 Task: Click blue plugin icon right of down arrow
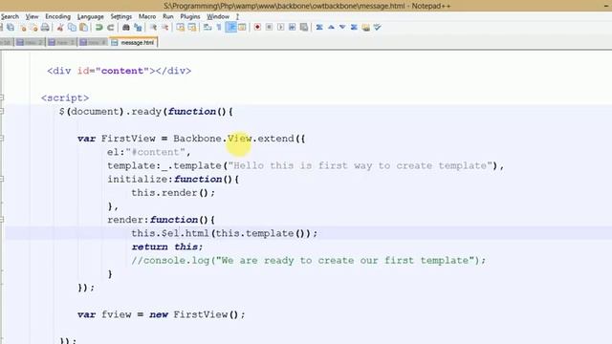pyautogui.click(x=354, y=28)
